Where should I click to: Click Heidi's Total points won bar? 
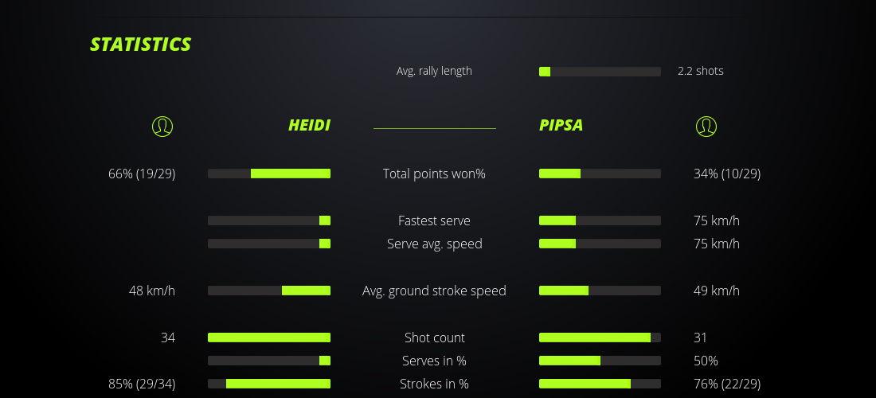tap(269, 174)
